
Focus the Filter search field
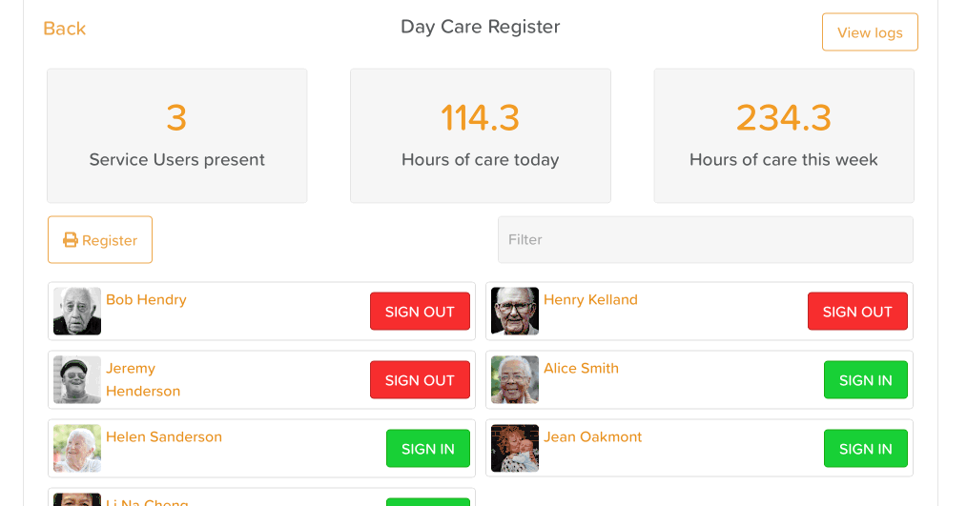point(705,240)
